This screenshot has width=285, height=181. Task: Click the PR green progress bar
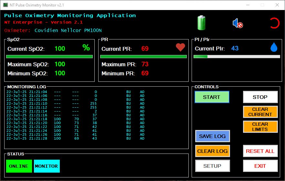pyautogui.click(x=143, y=57)
